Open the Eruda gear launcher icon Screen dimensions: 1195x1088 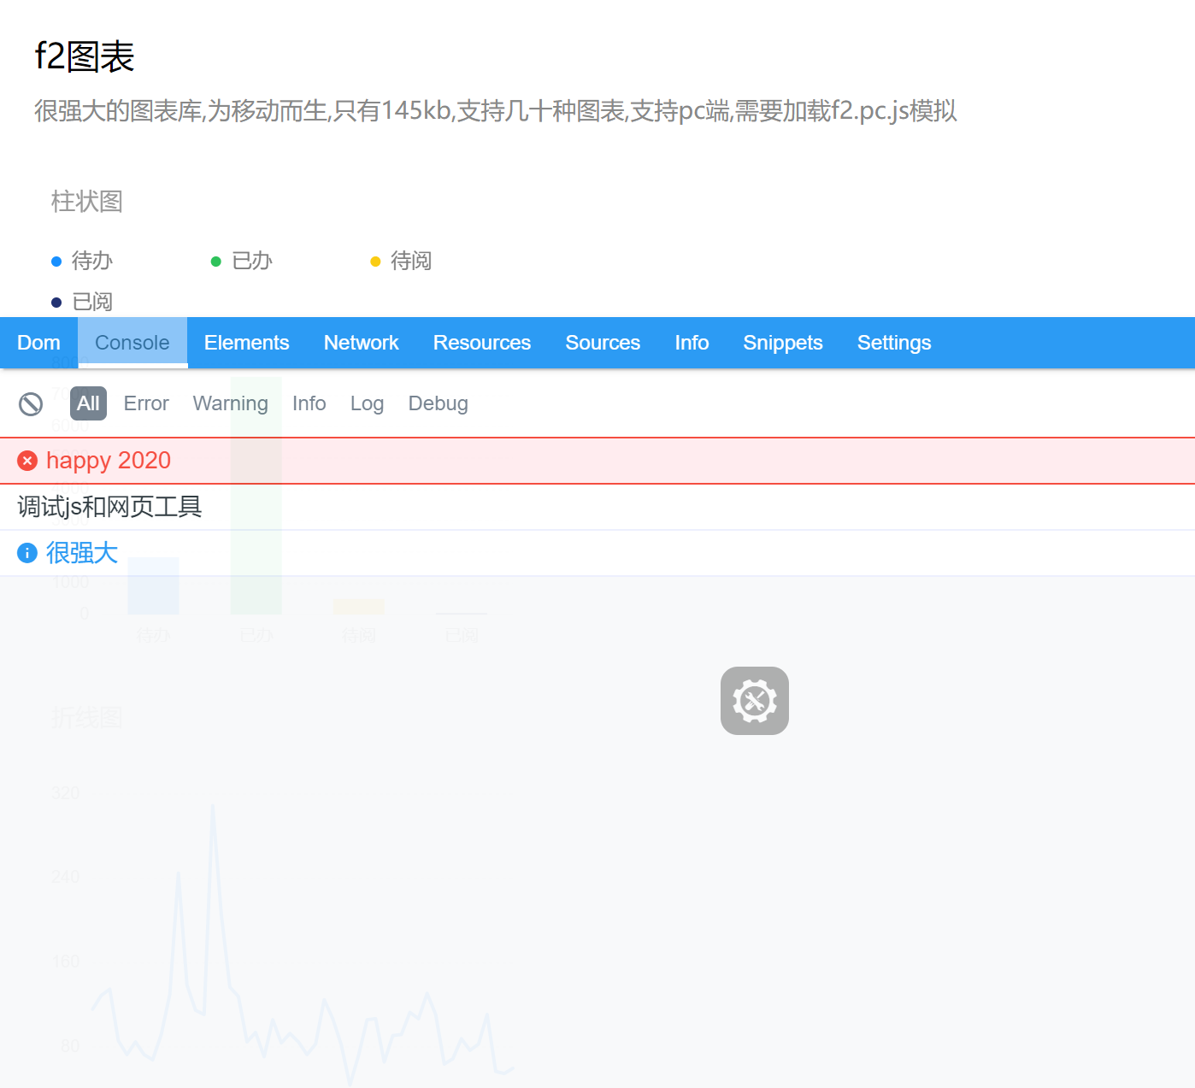(755, 701)
